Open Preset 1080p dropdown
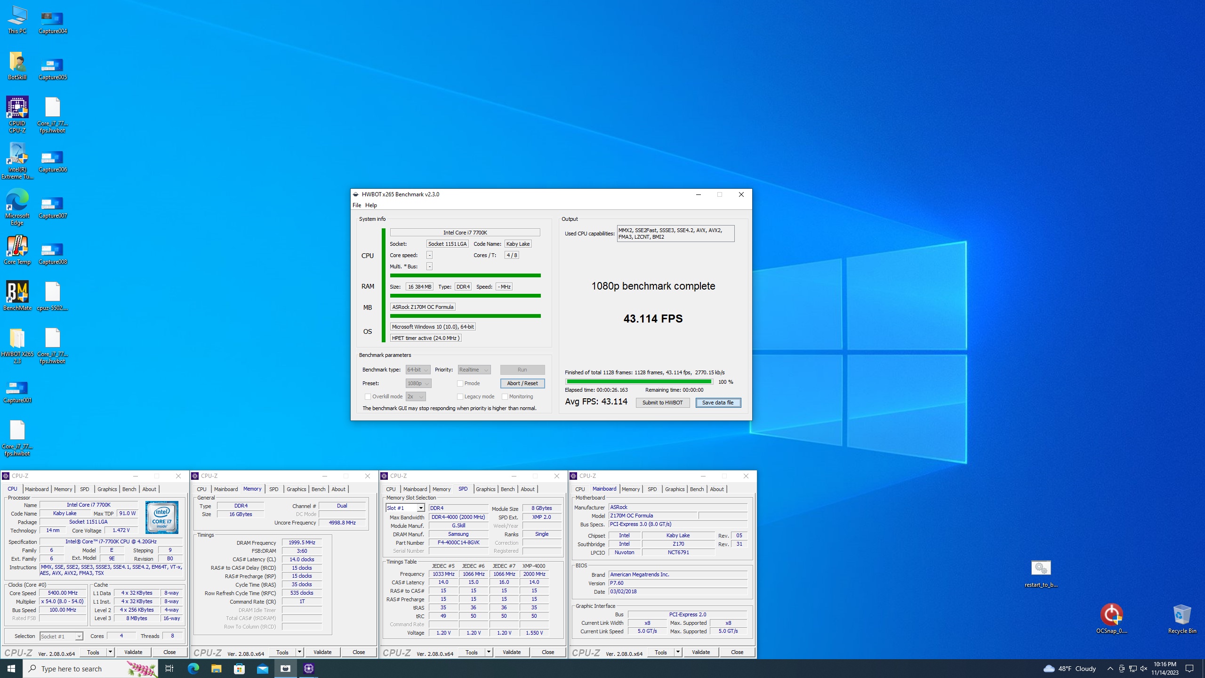The image size is (1205, 678). tap(418, 383)
